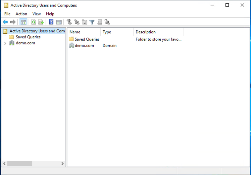Click the blue Back arrow in toolbar
This screenshot has width=251, height=175.
click(x=5, y=22)
